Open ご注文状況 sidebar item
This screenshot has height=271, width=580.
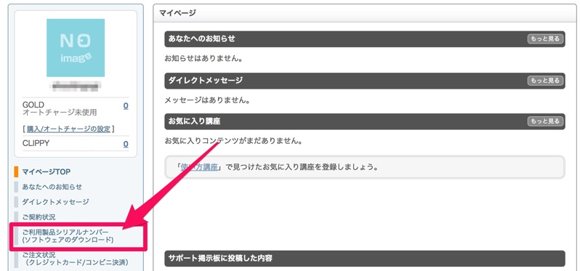coord(75,259)
